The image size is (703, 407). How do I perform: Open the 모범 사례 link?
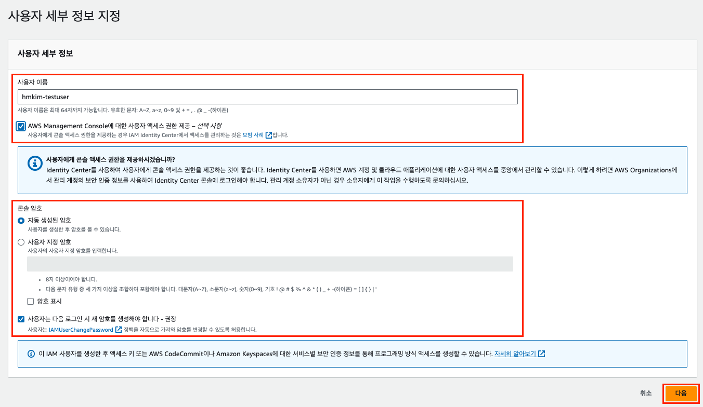pyautogui.click(x=253, y=135)
